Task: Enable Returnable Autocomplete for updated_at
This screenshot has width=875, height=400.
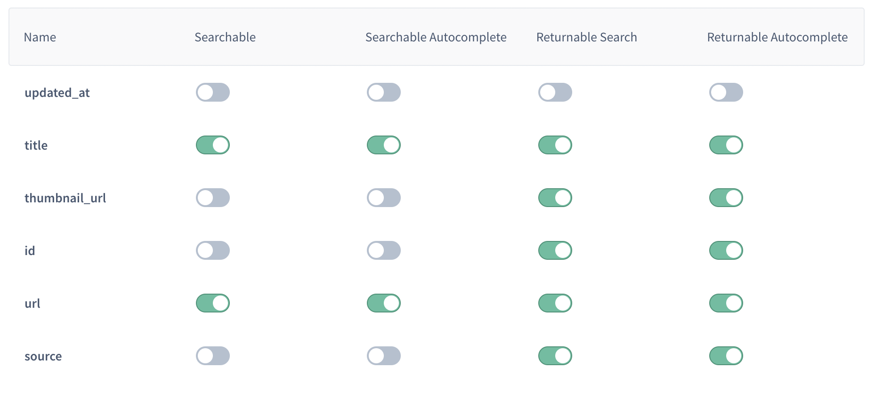Action: (x=726, y=92)
